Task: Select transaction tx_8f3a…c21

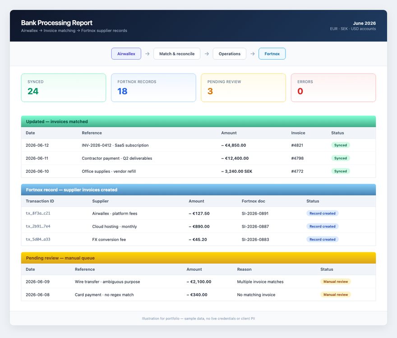Action: pyautogui.click(x=38, y=213)
